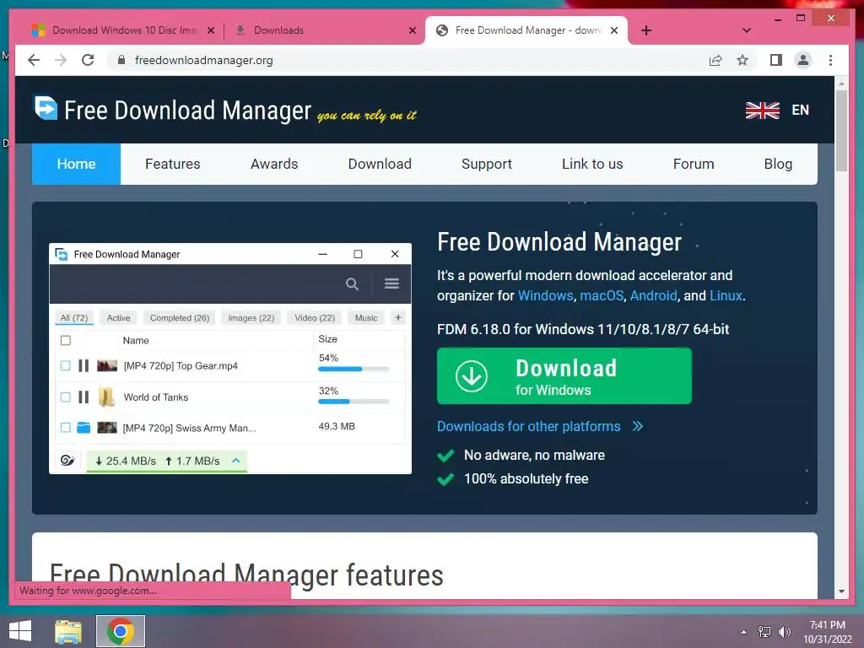The width and height of the screenshot is (864, 648).
Task: Open the Windows Start menu
Action: [x=20, y=631]
